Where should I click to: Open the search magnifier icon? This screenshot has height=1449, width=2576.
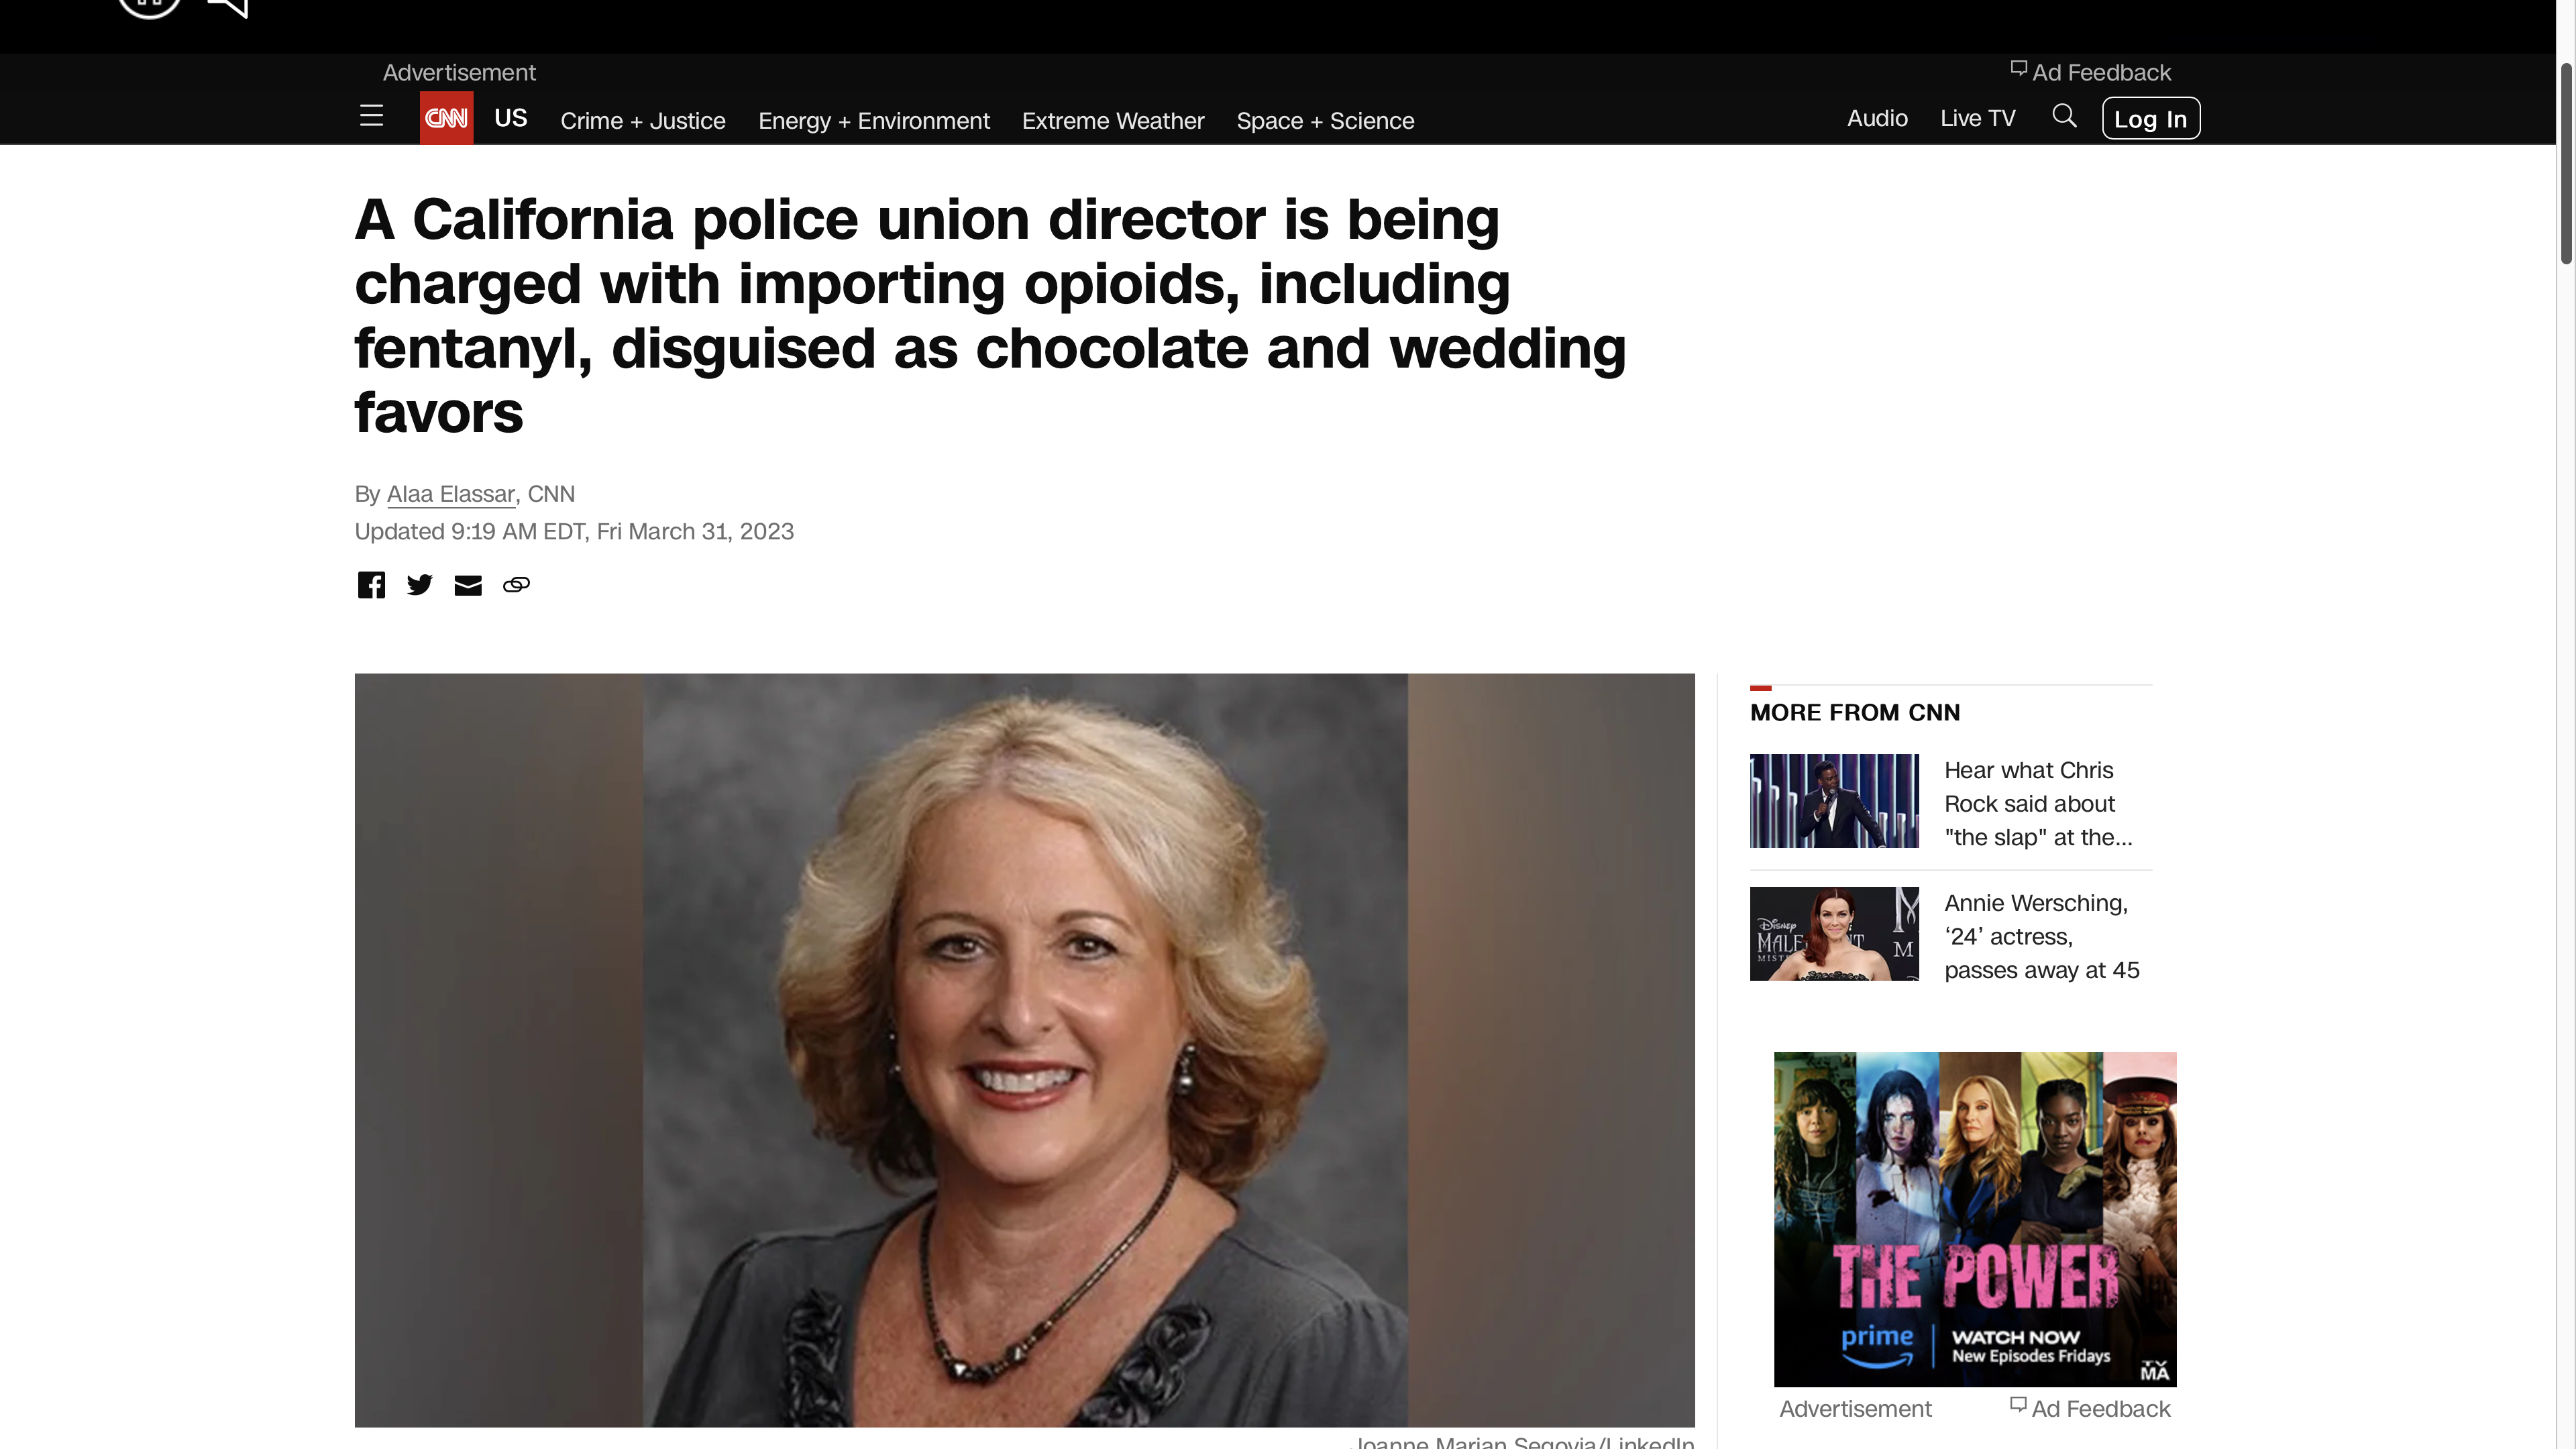tap(2064, 116)
